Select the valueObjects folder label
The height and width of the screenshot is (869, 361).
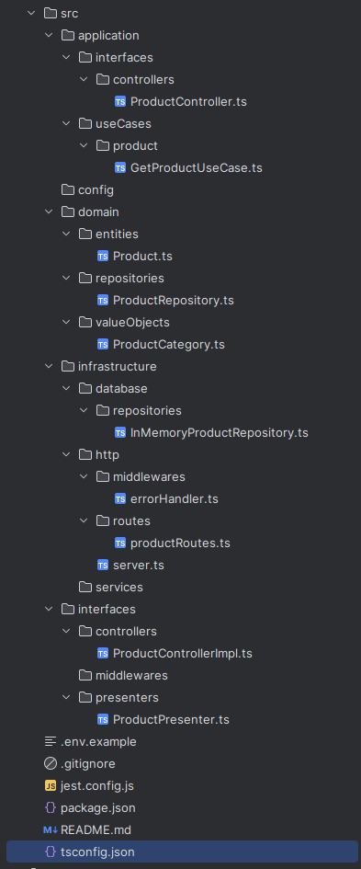(132, 322)
